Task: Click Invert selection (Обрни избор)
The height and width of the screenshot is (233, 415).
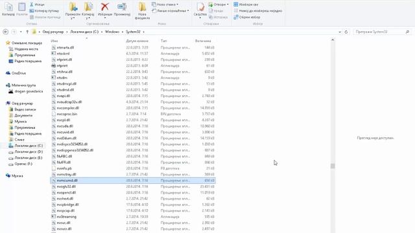Action: [247, 17]
